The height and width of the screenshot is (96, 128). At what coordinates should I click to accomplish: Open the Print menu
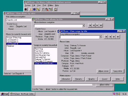[44, 5]
